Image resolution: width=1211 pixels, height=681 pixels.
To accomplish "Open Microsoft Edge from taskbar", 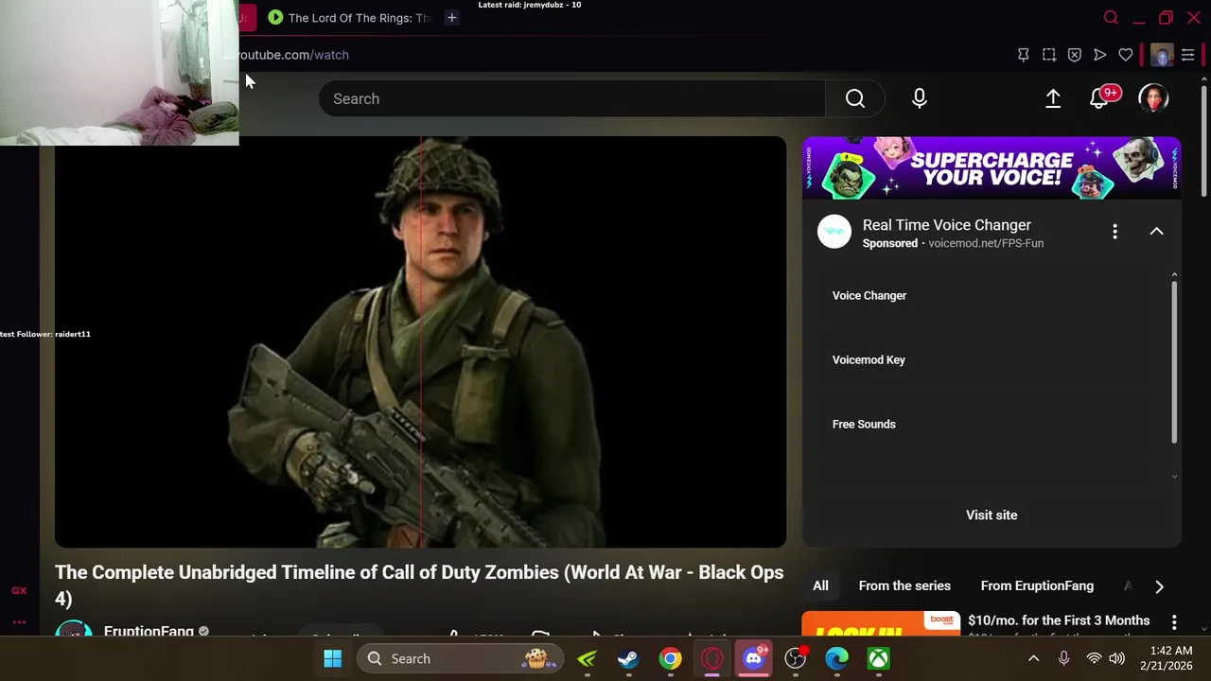I will (836, 658).
